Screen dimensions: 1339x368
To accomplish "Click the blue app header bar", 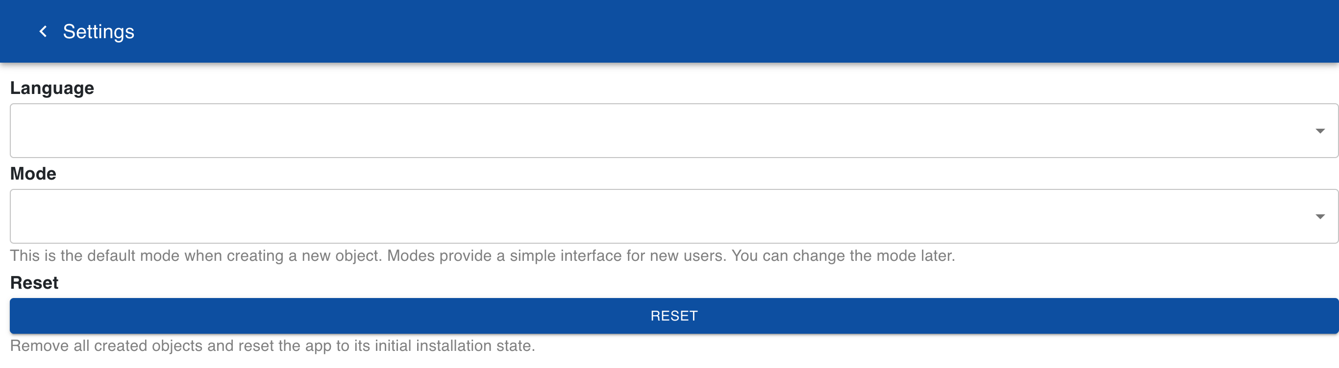I will (669, 31).
